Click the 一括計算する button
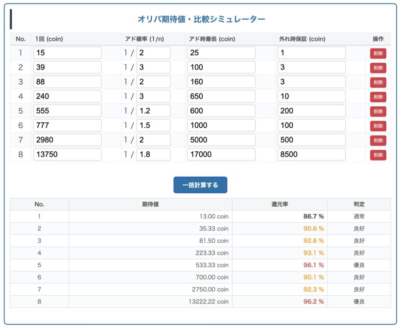The image size is (400, 328). [200, 185]
